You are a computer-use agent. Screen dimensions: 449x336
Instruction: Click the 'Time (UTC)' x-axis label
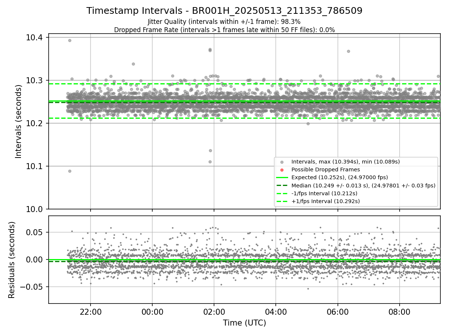[244, 323]
